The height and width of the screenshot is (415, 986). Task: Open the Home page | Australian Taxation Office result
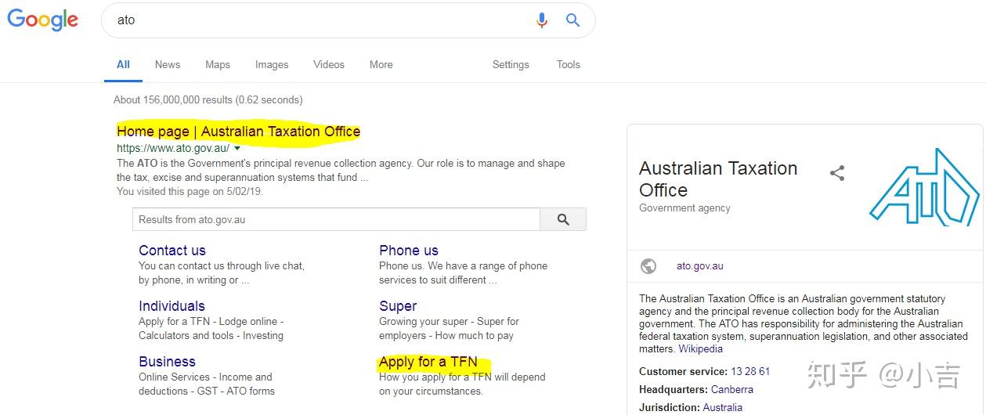pos(238,132)
